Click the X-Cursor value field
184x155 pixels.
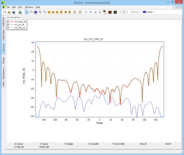19,147
